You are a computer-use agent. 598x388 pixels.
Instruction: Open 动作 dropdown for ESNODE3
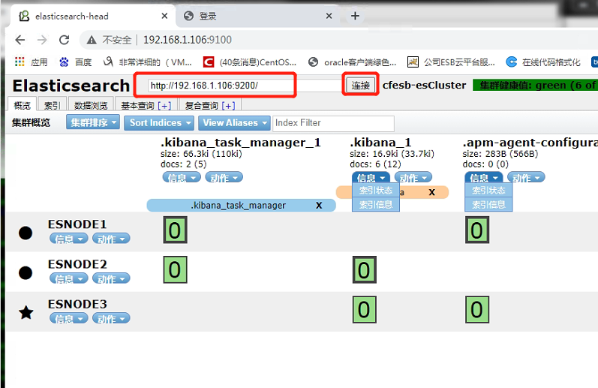coord(111,318)
